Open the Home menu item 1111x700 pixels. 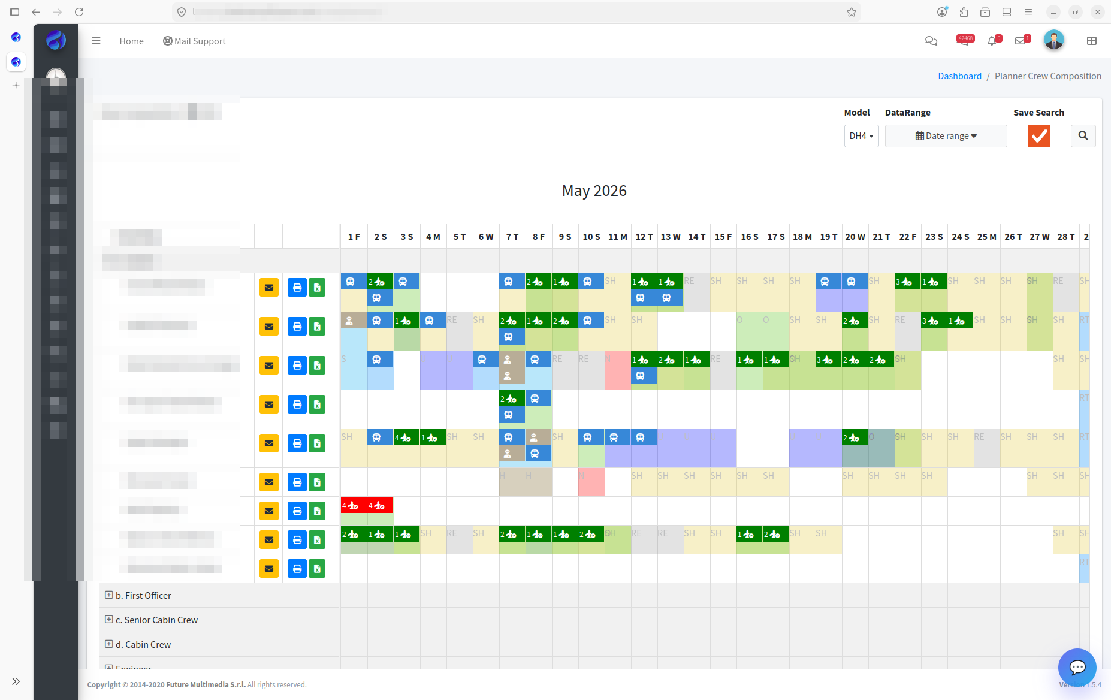(x=131, y=41)
